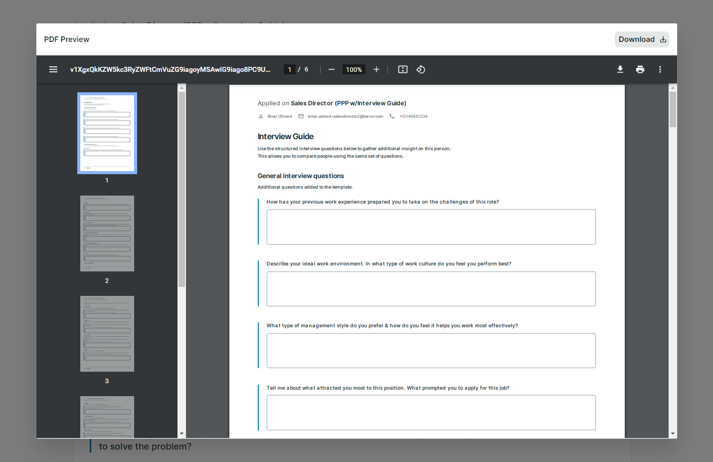Toggle the PDF sidebar menu icon
Viewport: 713px width, 462px height.
tap(53, 69)
